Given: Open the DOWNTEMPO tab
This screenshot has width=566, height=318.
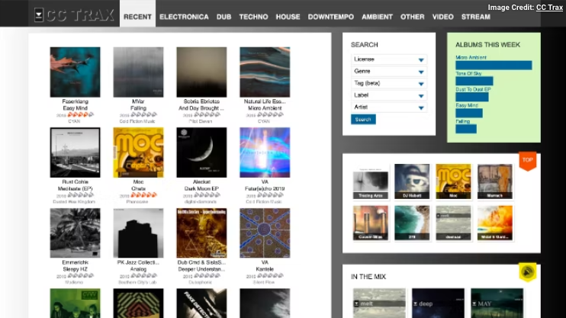Looking at the screenshot, I should (330, 17).
